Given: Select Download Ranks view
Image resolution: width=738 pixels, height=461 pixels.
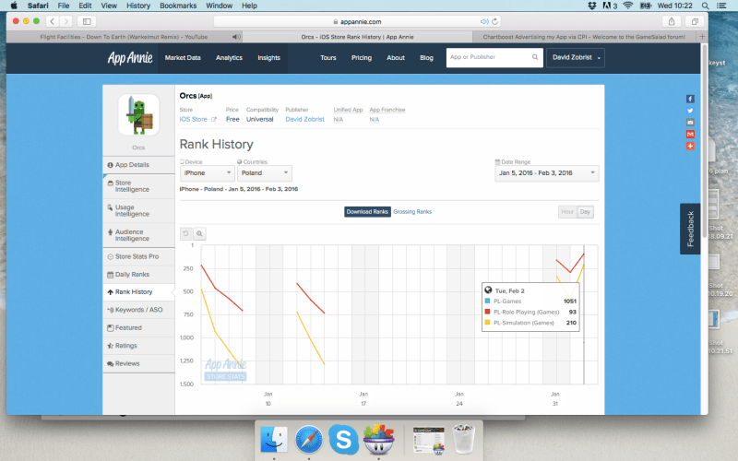Looking at the screenshot, I should click(367, 212).
